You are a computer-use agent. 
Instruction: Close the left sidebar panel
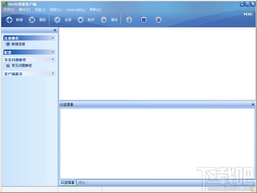click(55, 30)
